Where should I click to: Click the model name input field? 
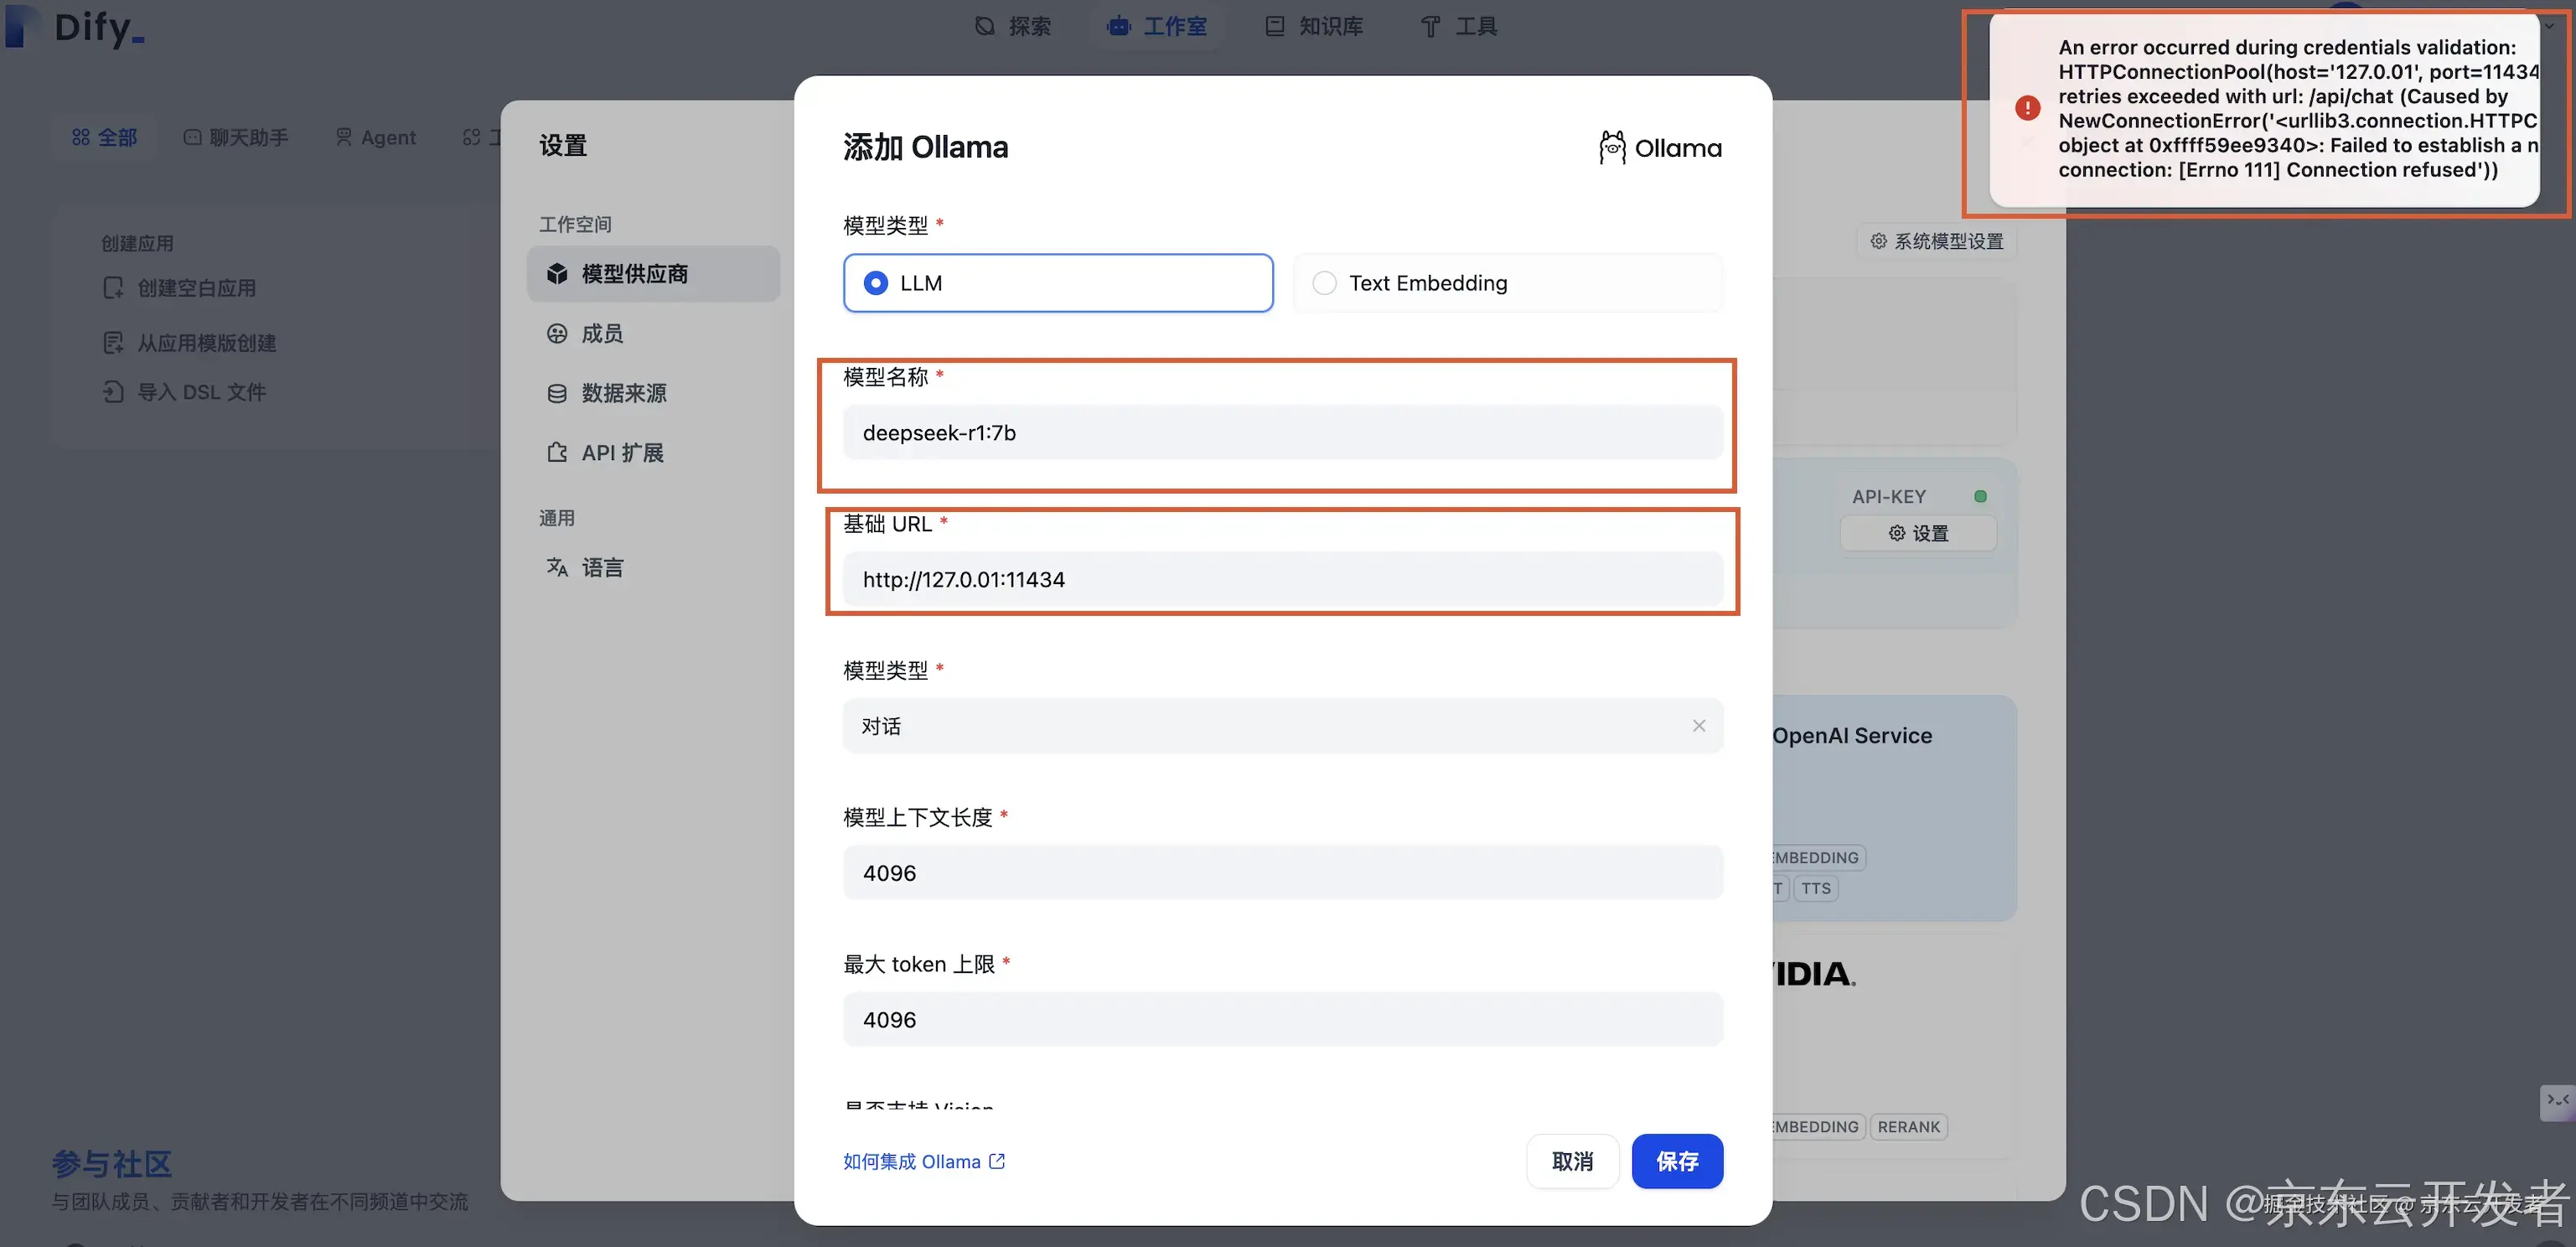[1282, 433]
